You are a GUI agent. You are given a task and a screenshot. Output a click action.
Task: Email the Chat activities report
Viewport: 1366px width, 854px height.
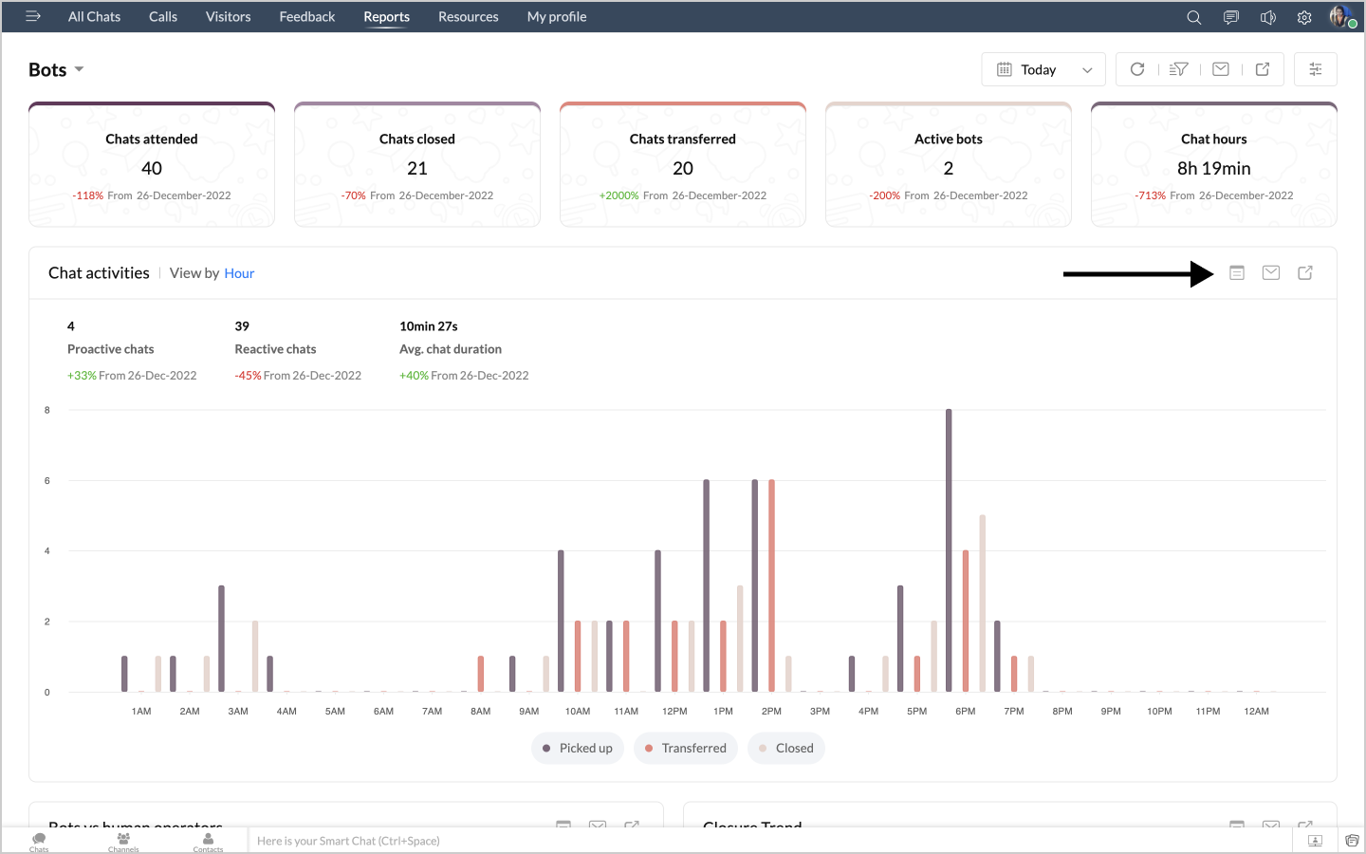tap(1271, 273)
